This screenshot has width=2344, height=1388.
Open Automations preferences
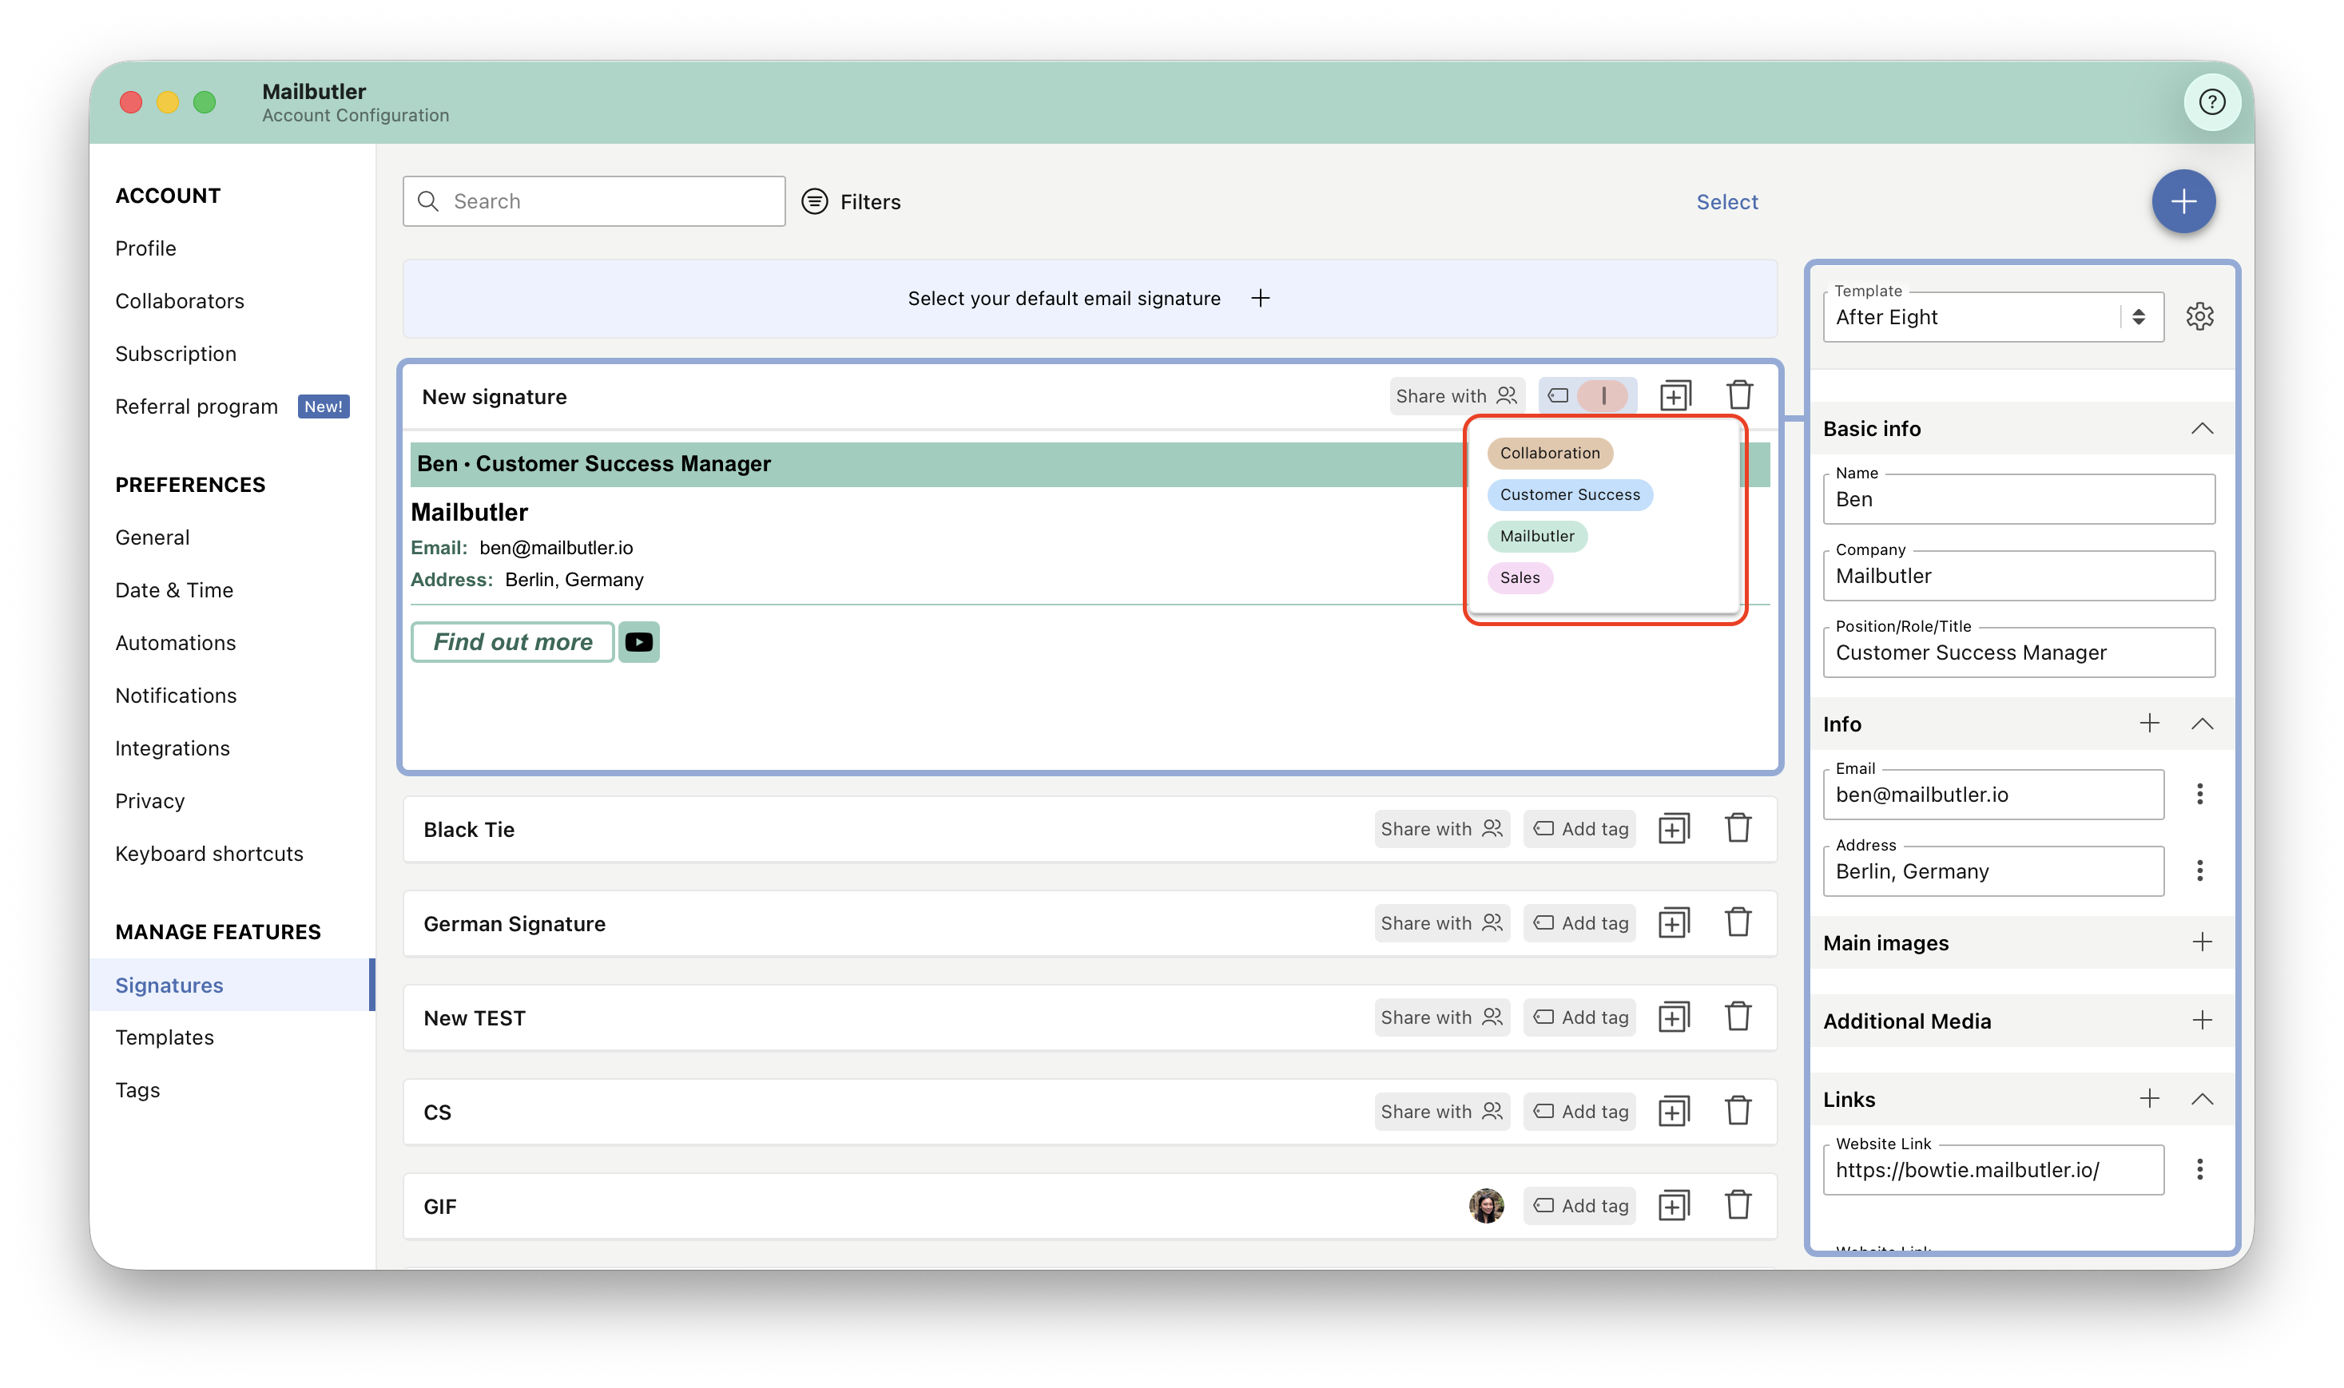pos(176,643)
